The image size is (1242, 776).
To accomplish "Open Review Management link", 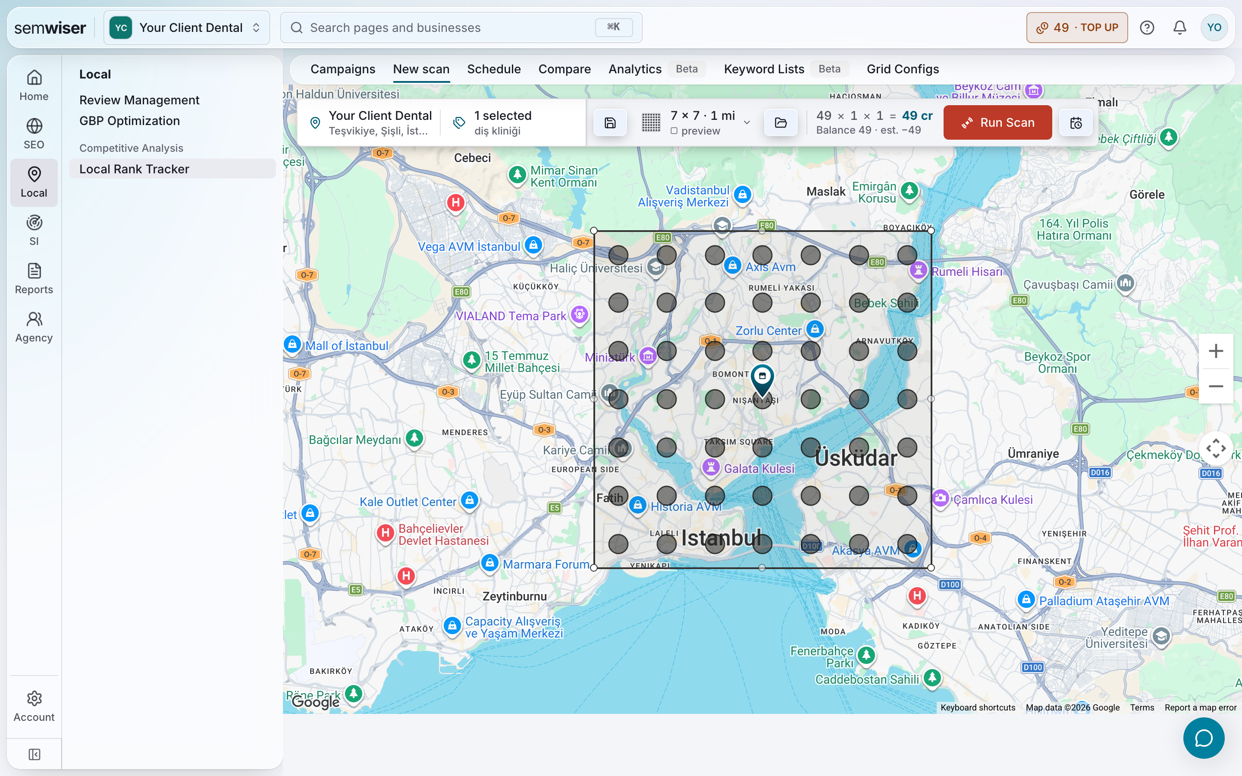I will click(x=139, y=100).
